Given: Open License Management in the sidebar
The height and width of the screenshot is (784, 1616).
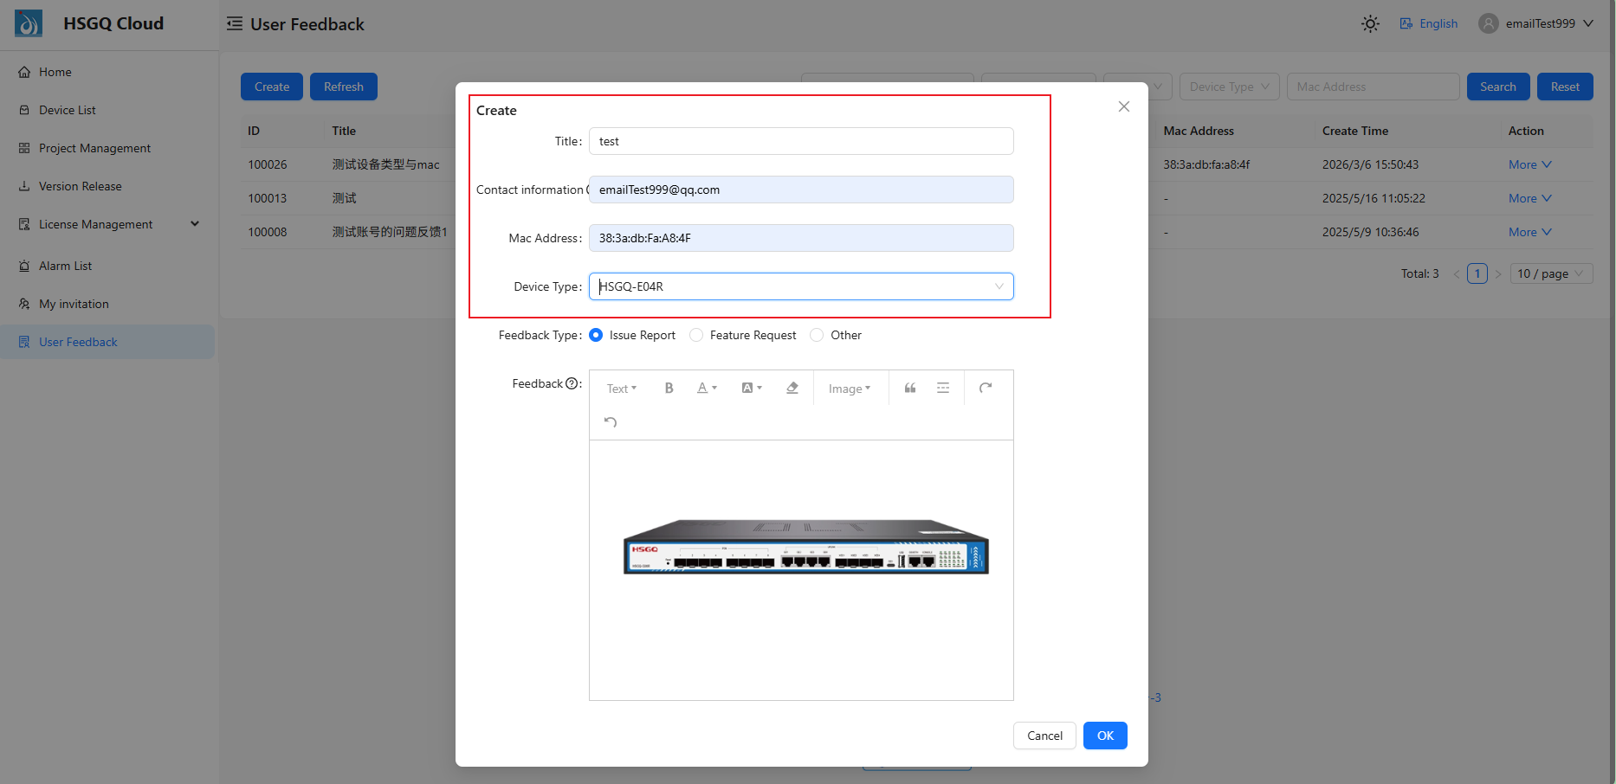Looking at the screenshot, I should coord(96,223).
